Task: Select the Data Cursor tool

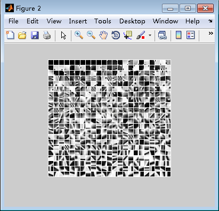Action: click(x=128, y=35)
